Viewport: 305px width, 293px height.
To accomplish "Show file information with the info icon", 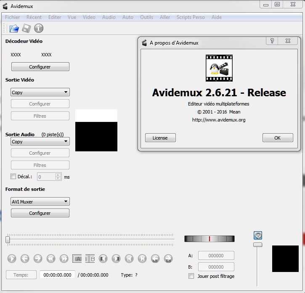I will point(39,28).
